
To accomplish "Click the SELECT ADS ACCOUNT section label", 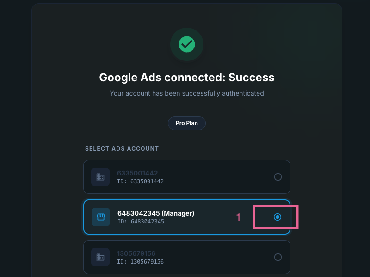I will click(122, 148).
